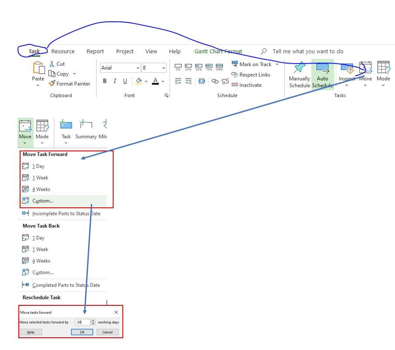Choose Custom under Move Task Back
395x350 pixels.
click(x=63, y=272)
